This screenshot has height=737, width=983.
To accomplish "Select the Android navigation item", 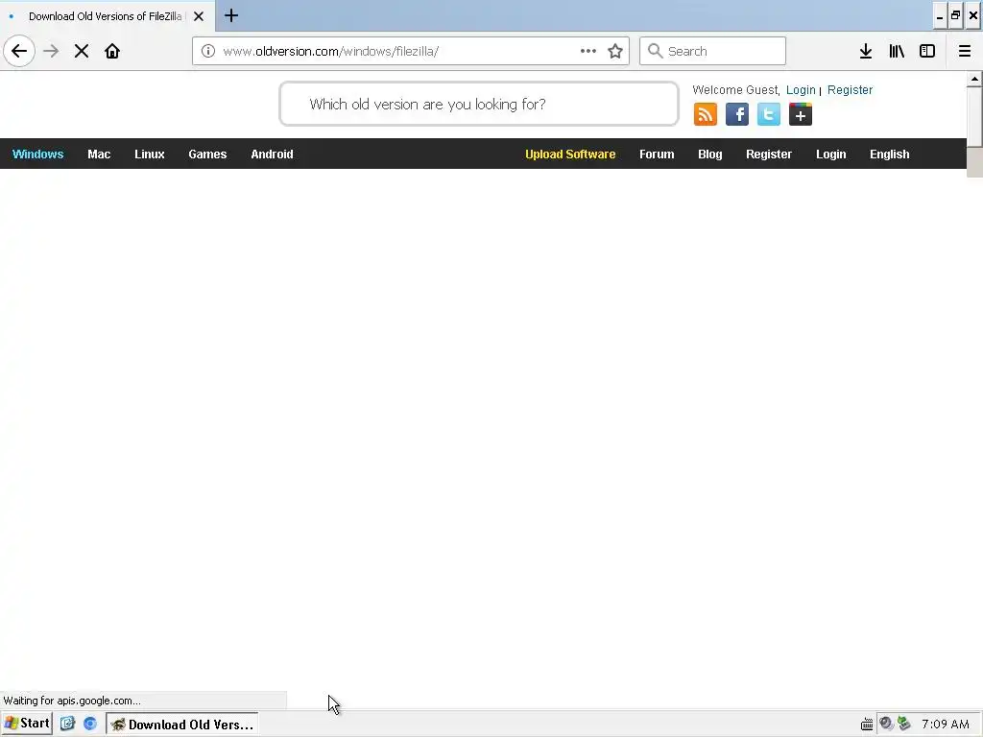I will 272,155.
